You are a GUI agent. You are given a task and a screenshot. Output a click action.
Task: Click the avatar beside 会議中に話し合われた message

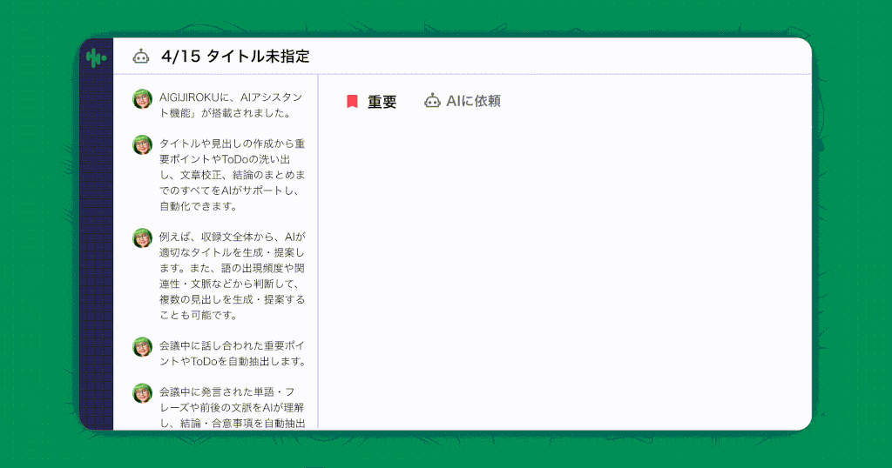142,346
